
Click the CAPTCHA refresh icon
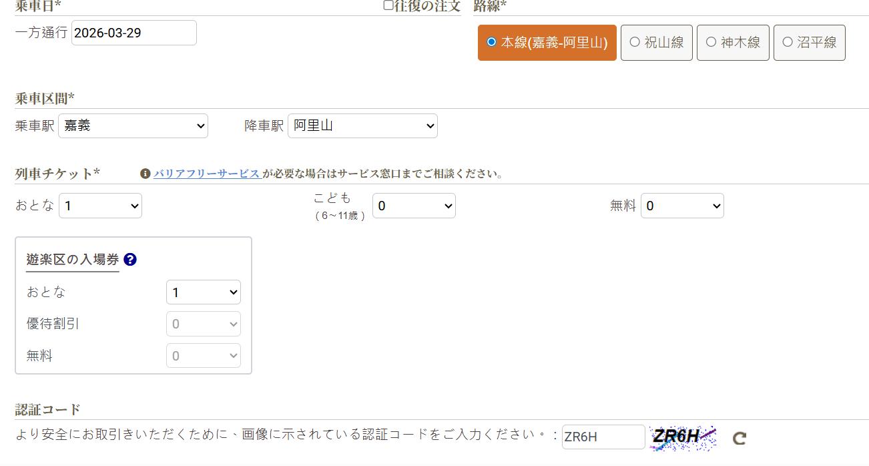pyautogui.click(x=739, y=438)
